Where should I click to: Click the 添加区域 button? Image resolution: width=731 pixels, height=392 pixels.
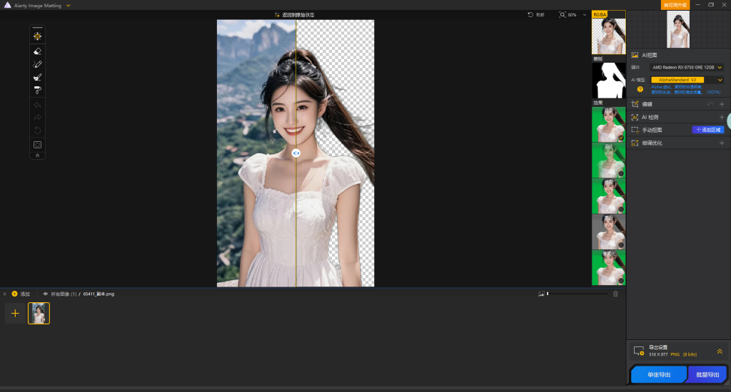pyautogui.click(x=708, y=130)
